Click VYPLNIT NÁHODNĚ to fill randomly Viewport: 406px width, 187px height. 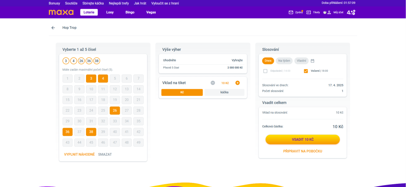pos(79,155)
